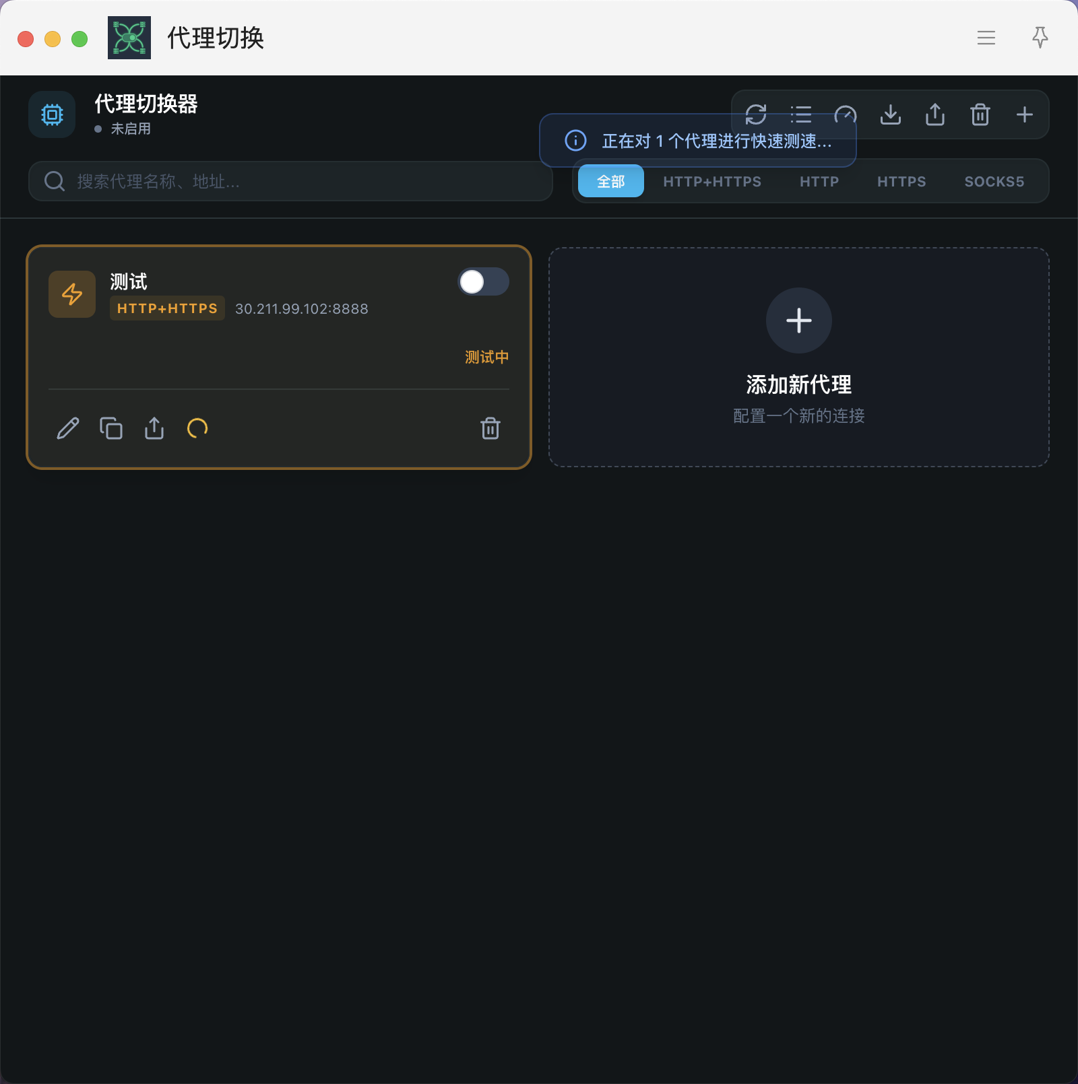This screenshot has width=1078, height=1084.
Task: Open the hamburger menu in title bar
Action: tap(986, 38)
